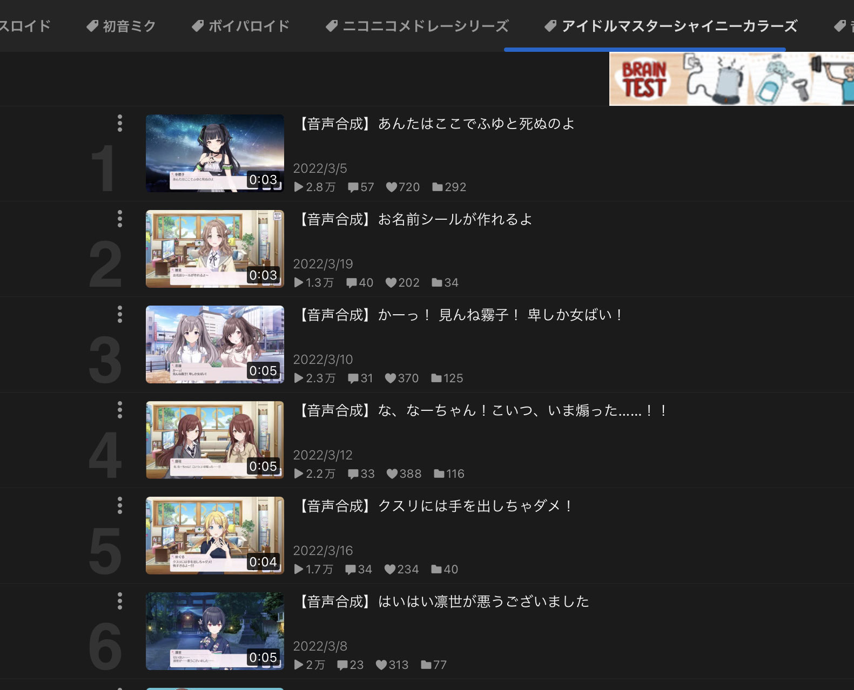Click the upload date 2022/3/12
Screen dimensions: 854x690
click(323, 455)
